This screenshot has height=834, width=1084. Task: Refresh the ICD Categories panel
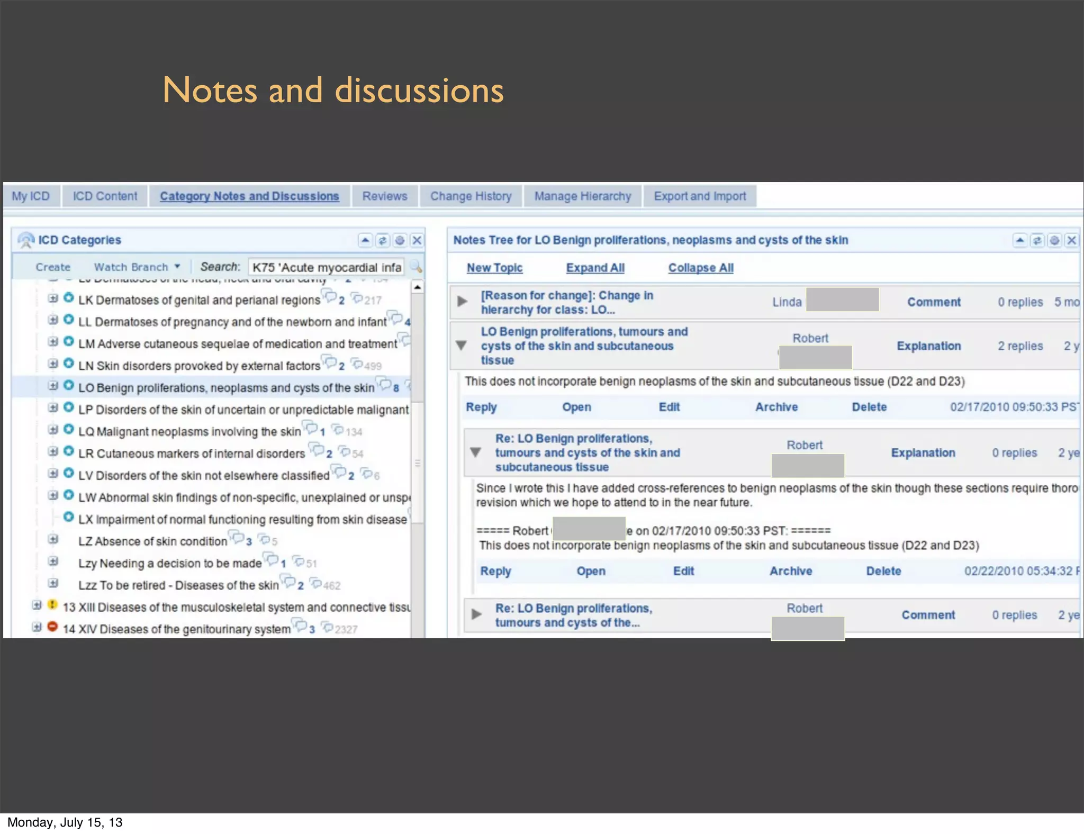click(383, 240)
